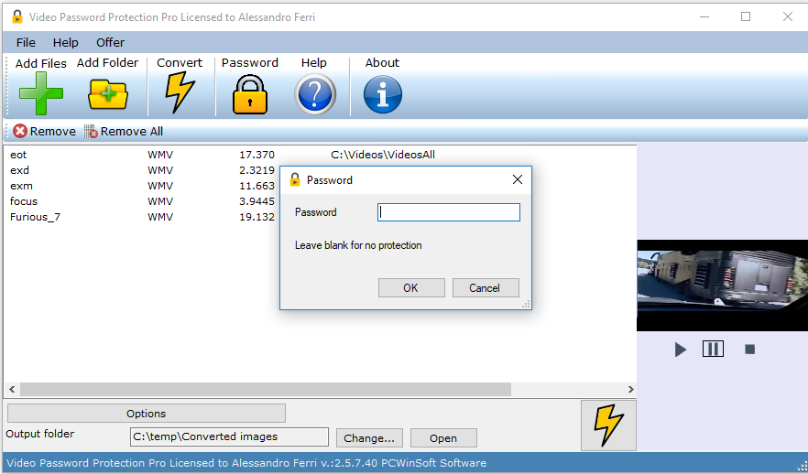
Task: Close the Password dialog with the X
Action: click(x=518, y=179)
